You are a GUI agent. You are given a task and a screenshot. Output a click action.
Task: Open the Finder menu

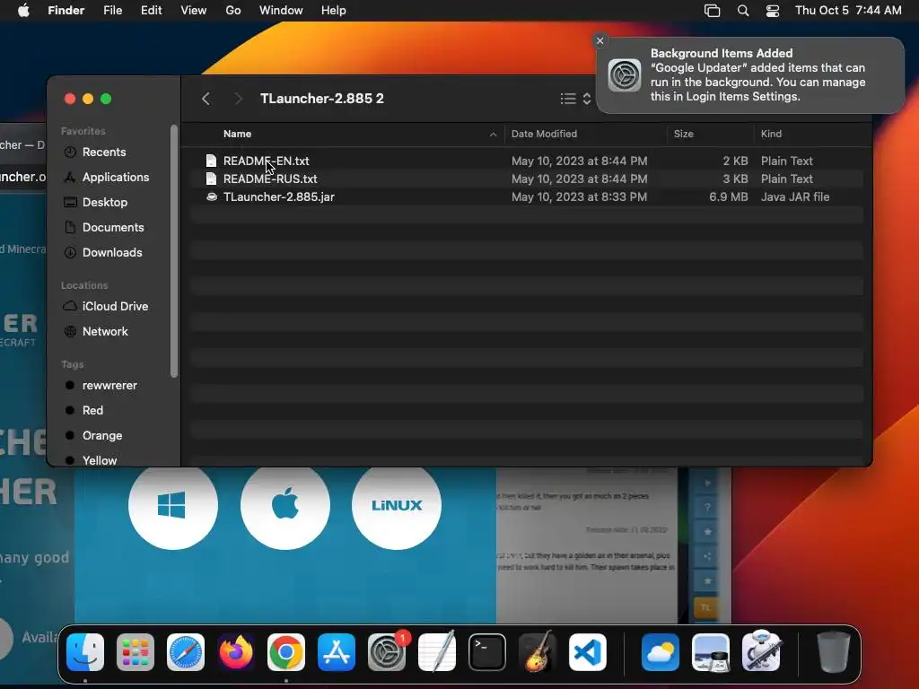tap(66, 11)
